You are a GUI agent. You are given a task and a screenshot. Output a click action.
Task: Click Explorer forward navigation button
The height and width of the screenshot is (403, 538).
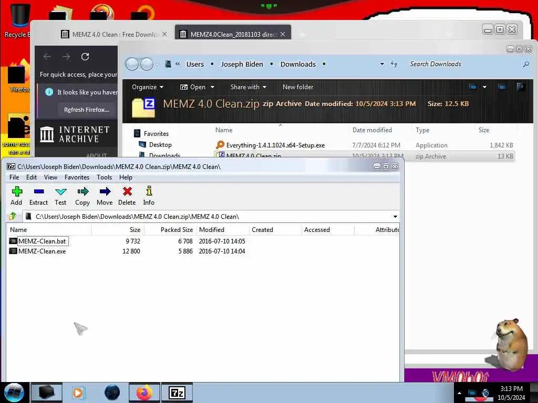pyautogui.click(x=147, y=64)
